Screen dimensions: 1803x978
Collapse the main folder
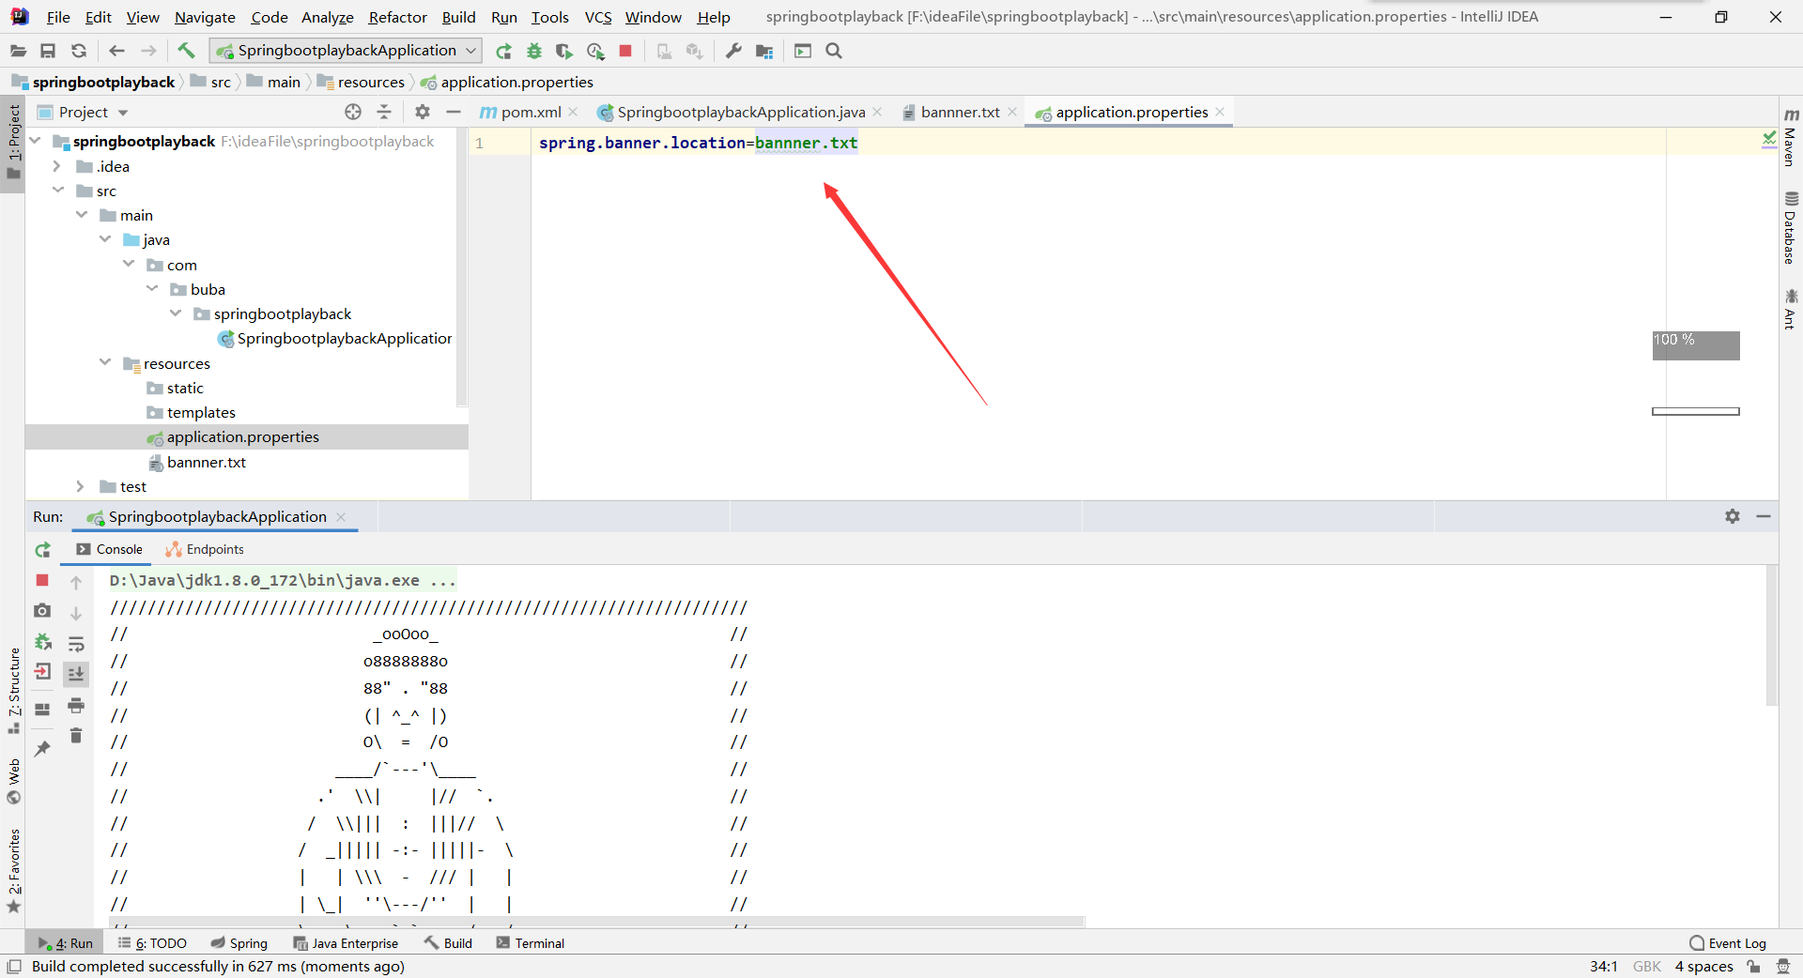coord(82,215)
